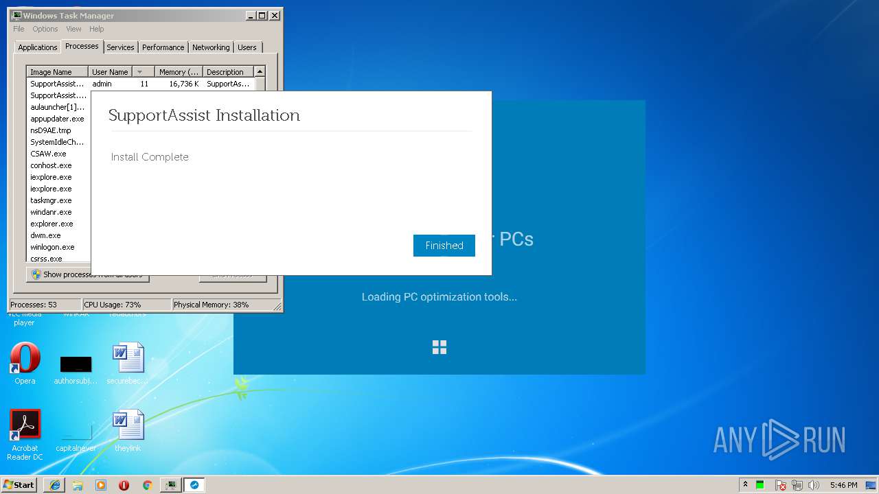The width and height of the screenshot is (879, 494).
Task: Open the Start menu
Action: (x=19, y=485)
